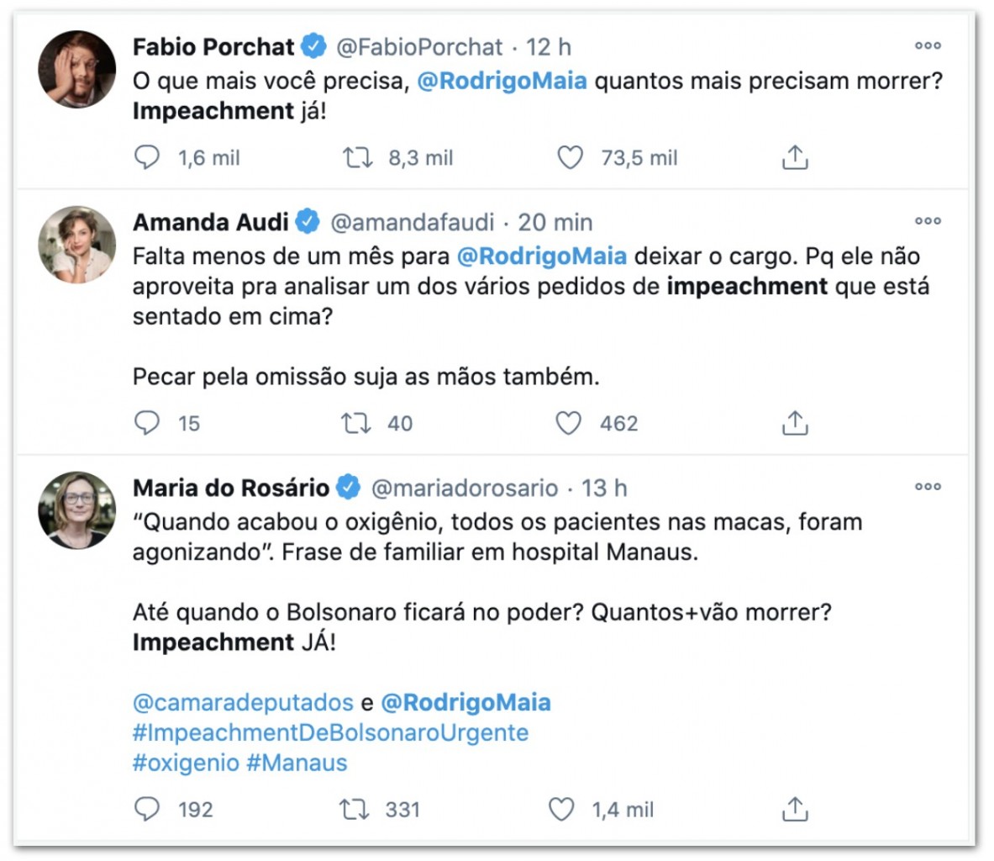Open more options on Amanda Audi's tweet
The height and width of the screenshot is (861, 994).
[928, 221]
